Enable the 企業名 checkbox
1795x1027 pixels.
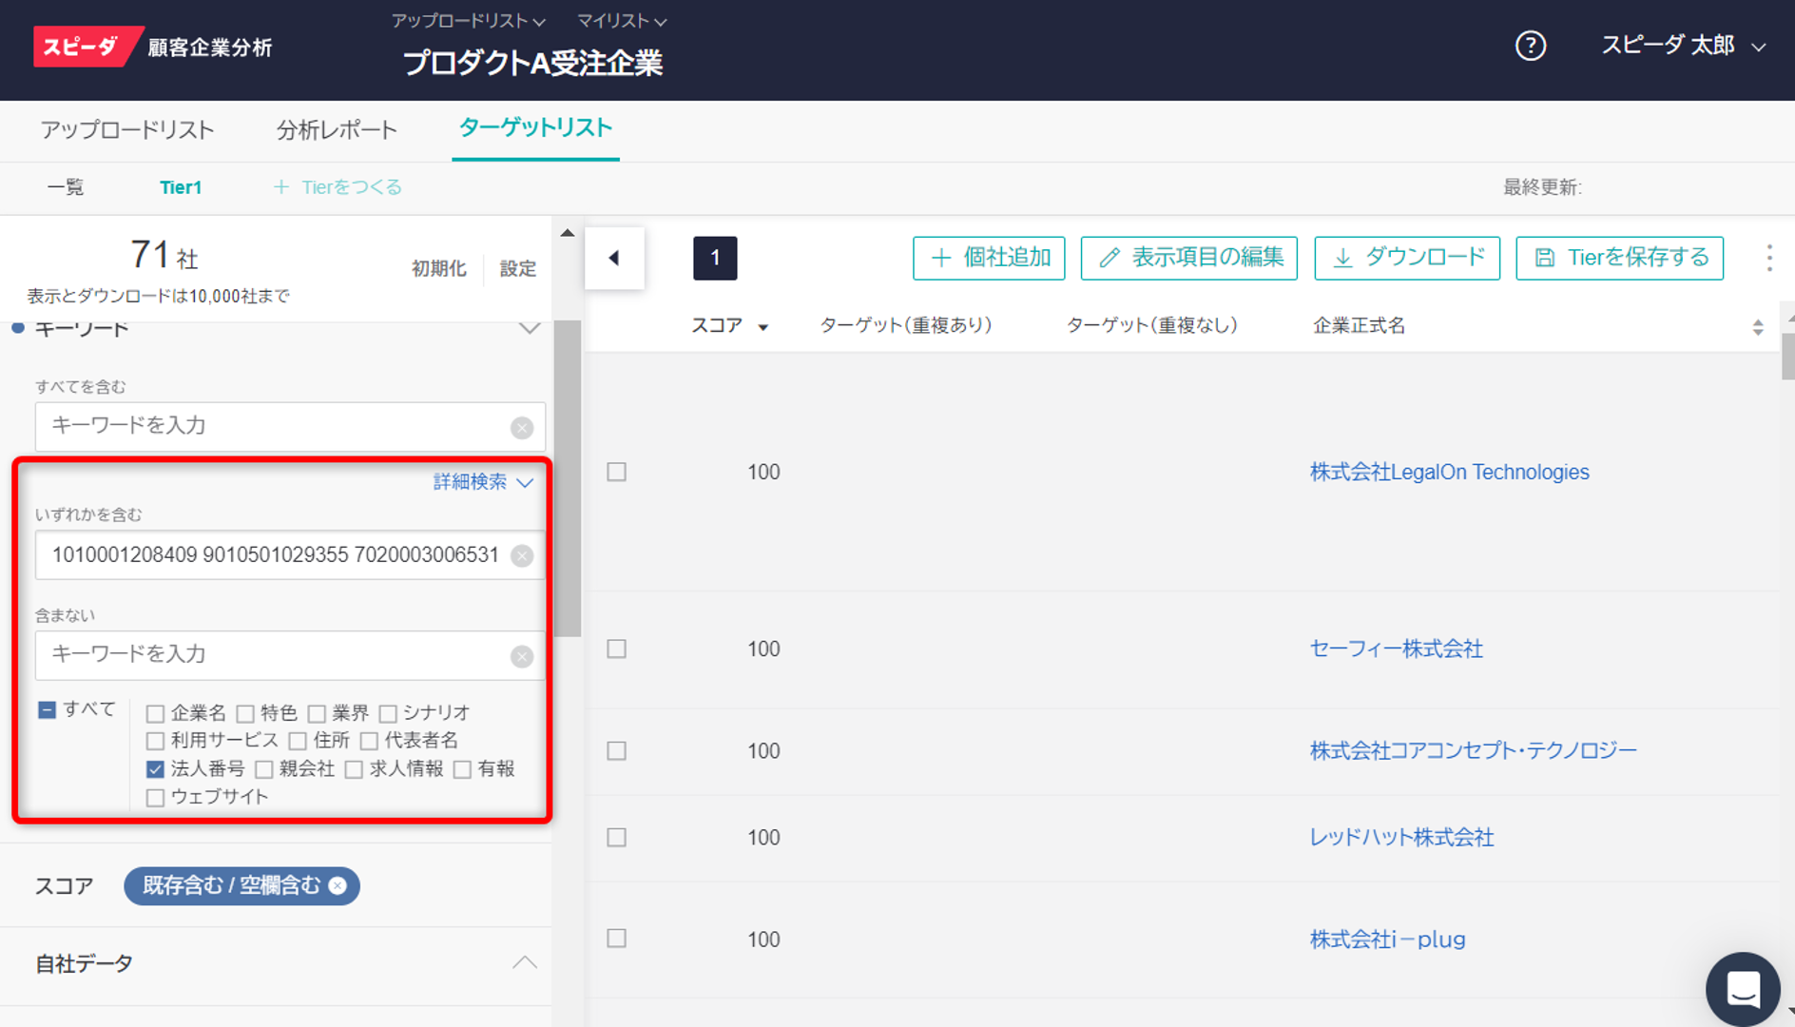click(x=155, y=712)
